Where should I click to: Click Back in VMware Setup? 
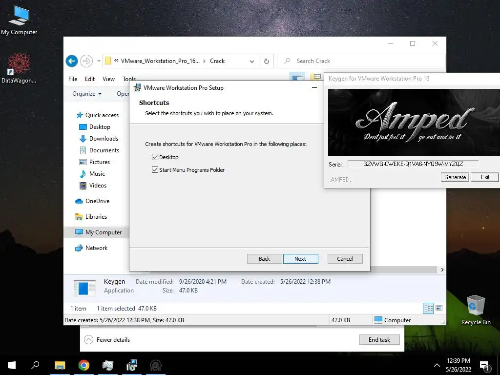[x=264, y=259]
